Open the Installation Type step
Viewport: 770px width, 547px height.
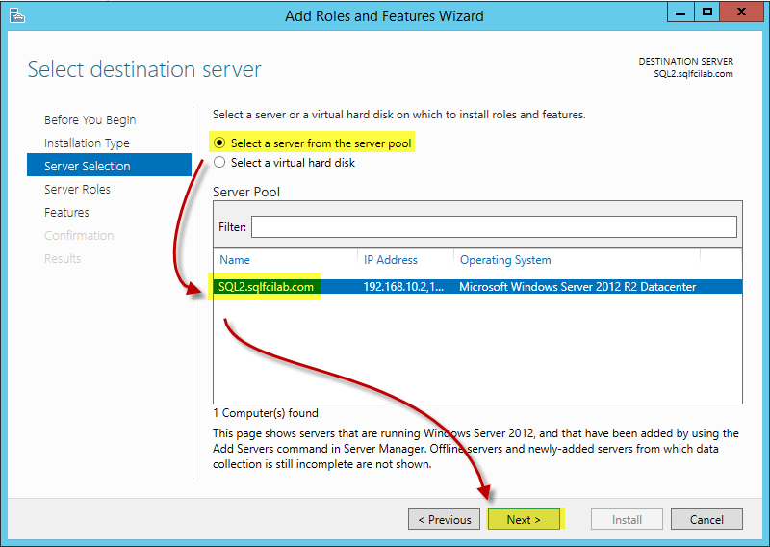point(87,143)
